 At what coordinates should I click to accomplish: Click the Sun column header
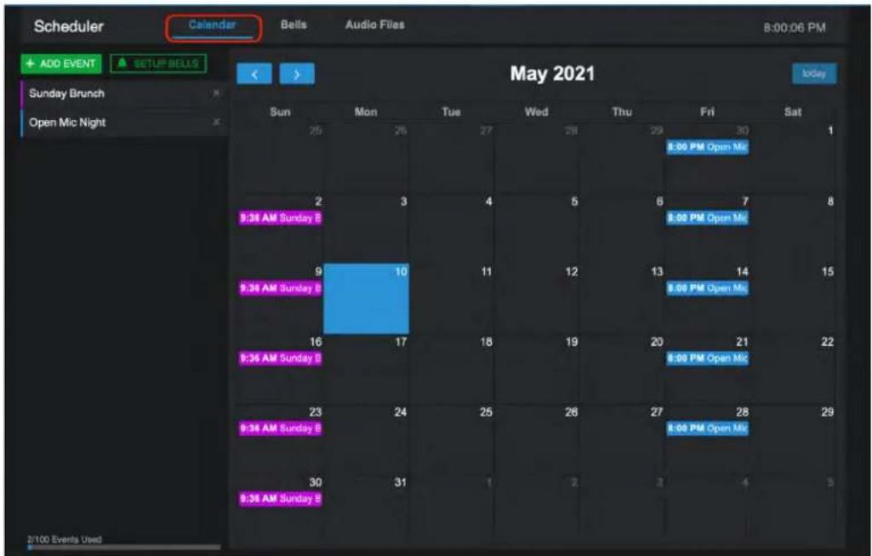[x=280, y=111]
